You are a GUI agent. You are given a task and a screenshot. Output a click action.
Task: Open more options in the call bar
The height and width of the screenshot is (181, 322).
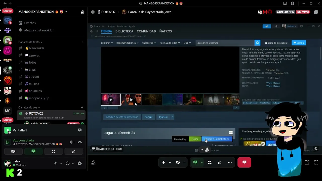[230, 162]
